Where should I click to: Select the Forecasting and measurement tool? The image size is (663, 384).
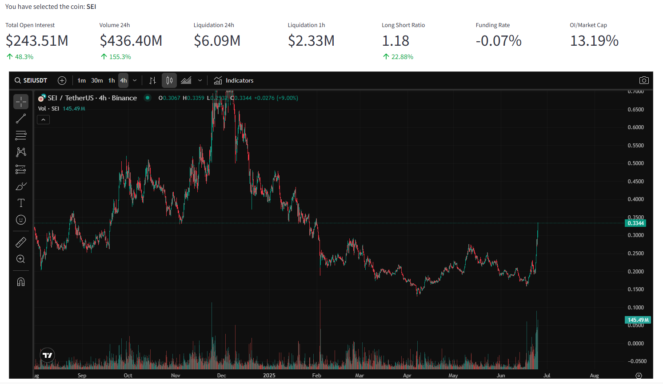tap(21, 169)
